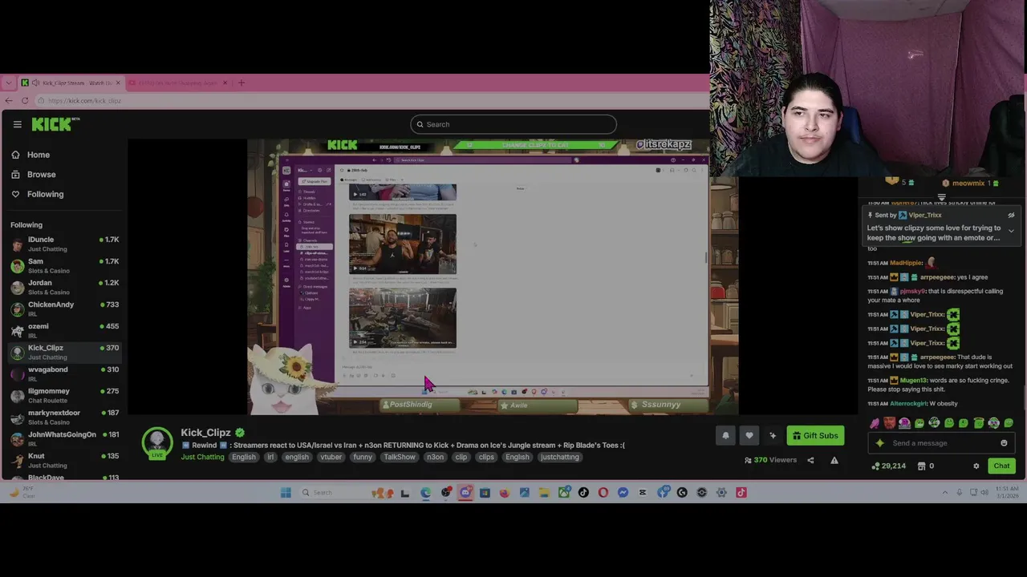Click Viper_Trixx name in pinned message
The height and width of the screenshot is (577, 1027).
point(924,215)
